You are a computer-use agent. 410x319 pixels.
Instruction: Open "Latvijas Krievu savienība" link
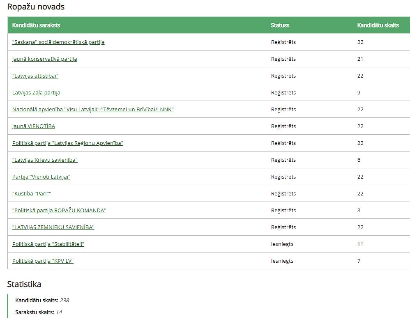pyautogui.click(x=45, y=160)
